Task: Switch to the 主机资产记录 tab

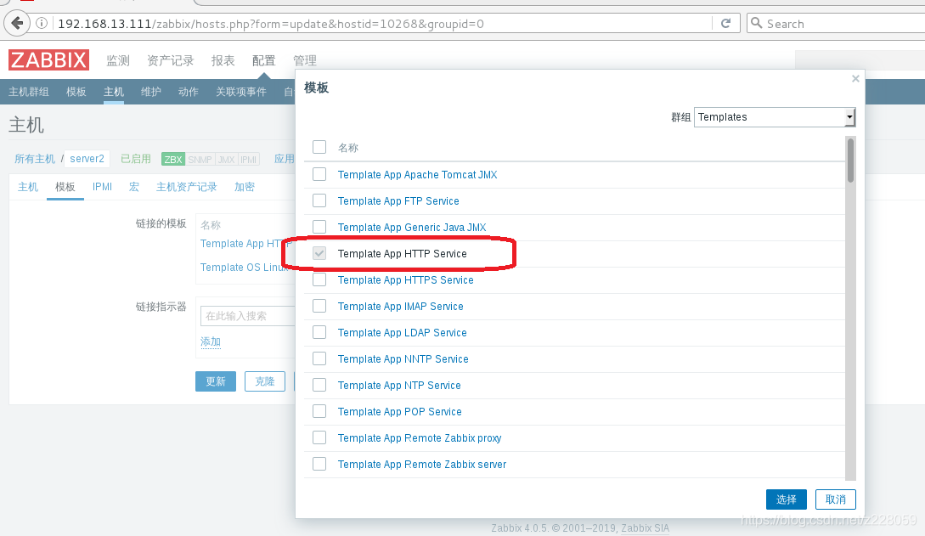Action: pos(186,187)
